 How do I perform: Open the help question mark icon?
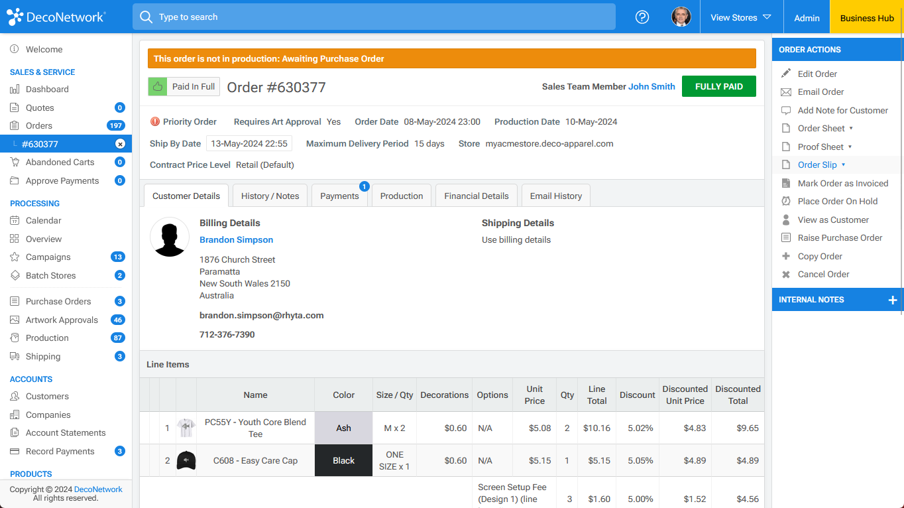[642, 17]
